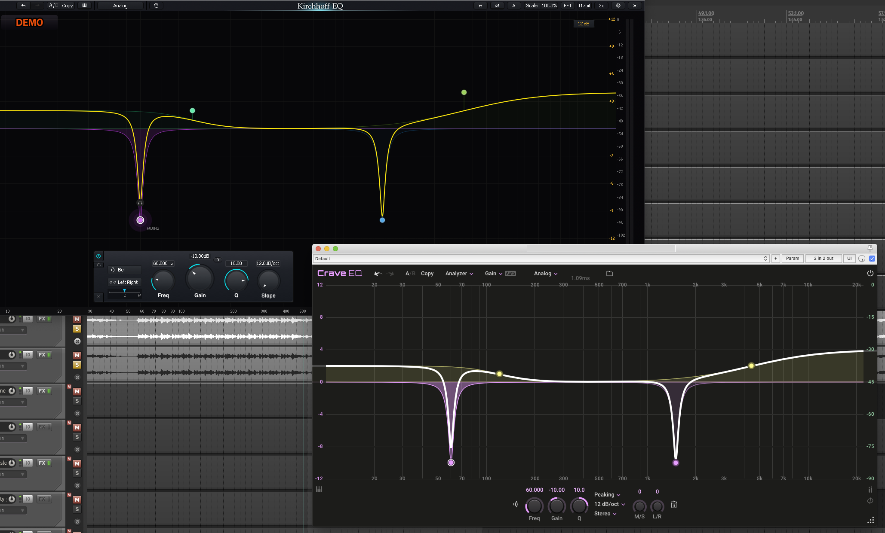This screenshot has height=533, width=885.
Task: Toggle A/B compare in Kirchhoff EQ
Action: click(53, 6)
